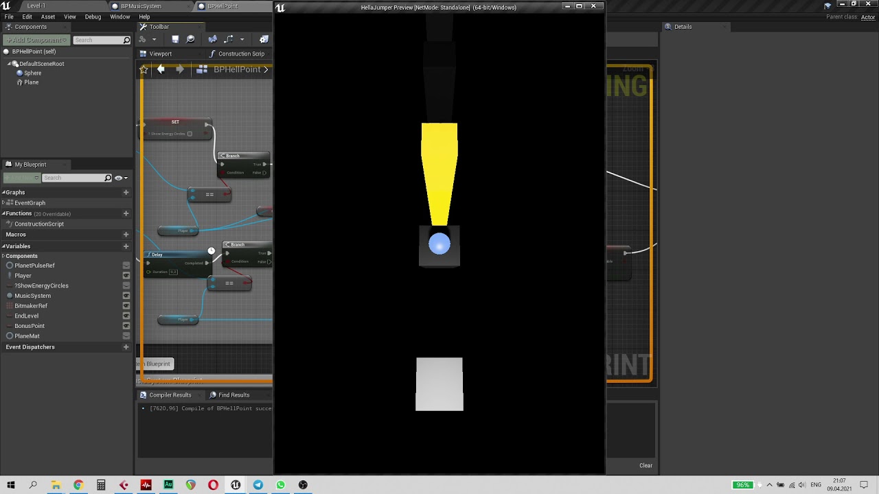Click the Compile gears icon in toolbar
Screen dimensions: 879x494
(x=143, y=39)
